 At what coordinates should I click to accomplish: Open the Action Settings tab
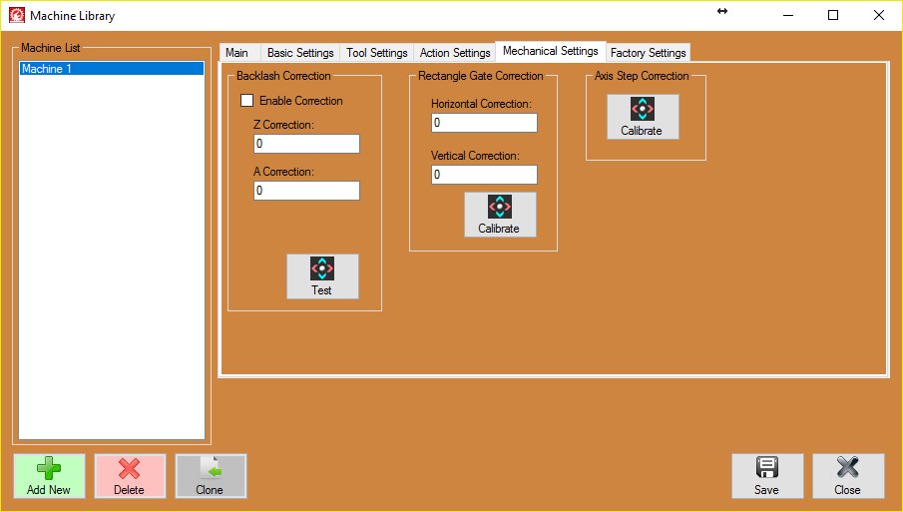pyautogui.click(x=455, y=53)
